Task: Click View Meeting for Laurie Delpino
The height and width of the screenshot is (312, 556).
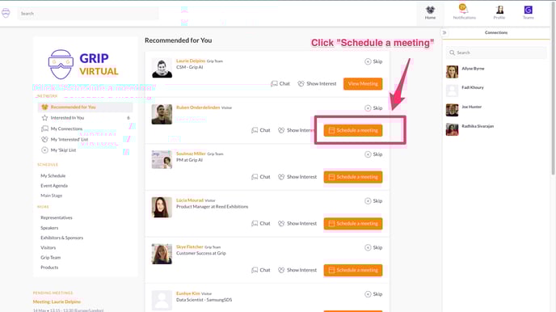Action: pos(363,84)
